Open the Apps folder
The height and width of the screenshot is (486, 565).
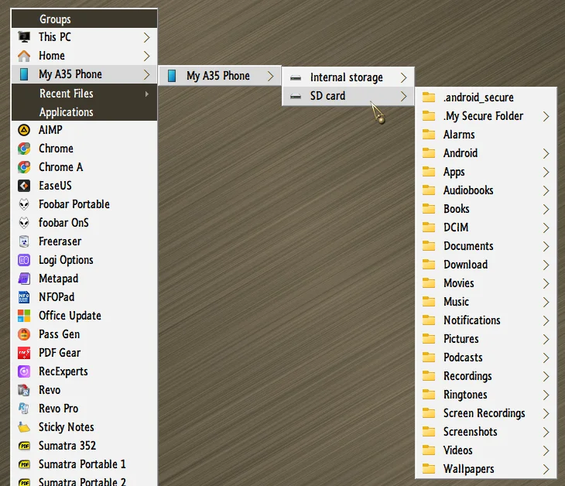pyautogui.click(x=486, y=172)
